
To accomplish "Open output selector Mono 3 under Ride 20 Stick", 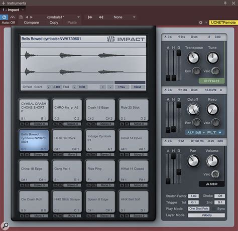I will [139, 124].
